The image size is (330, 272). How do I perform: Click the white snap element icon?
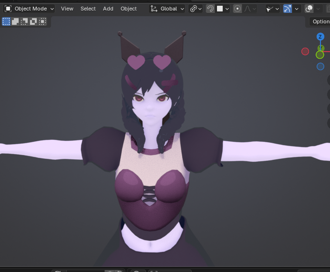(220, 9)
